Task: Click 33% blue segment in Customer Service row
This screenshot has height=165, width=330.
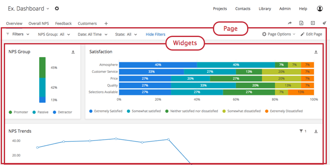Action: coord(151,71)
